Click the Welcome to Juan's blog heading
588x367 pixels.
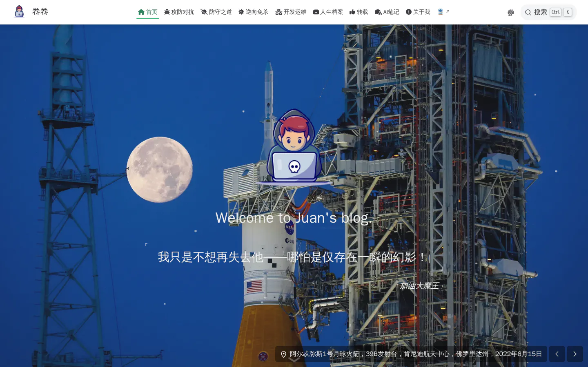click(x=294, y=218)
